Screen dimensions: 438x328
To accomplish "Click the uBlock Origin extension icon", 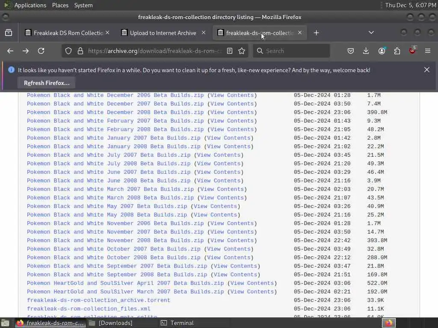I will click(x=412, y=50).
